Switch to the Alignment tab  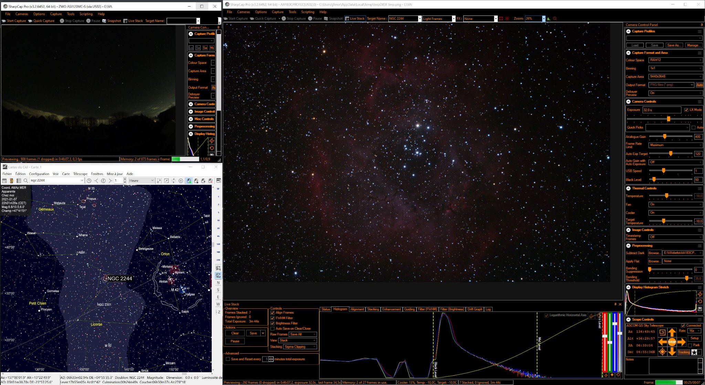point(357,309)
